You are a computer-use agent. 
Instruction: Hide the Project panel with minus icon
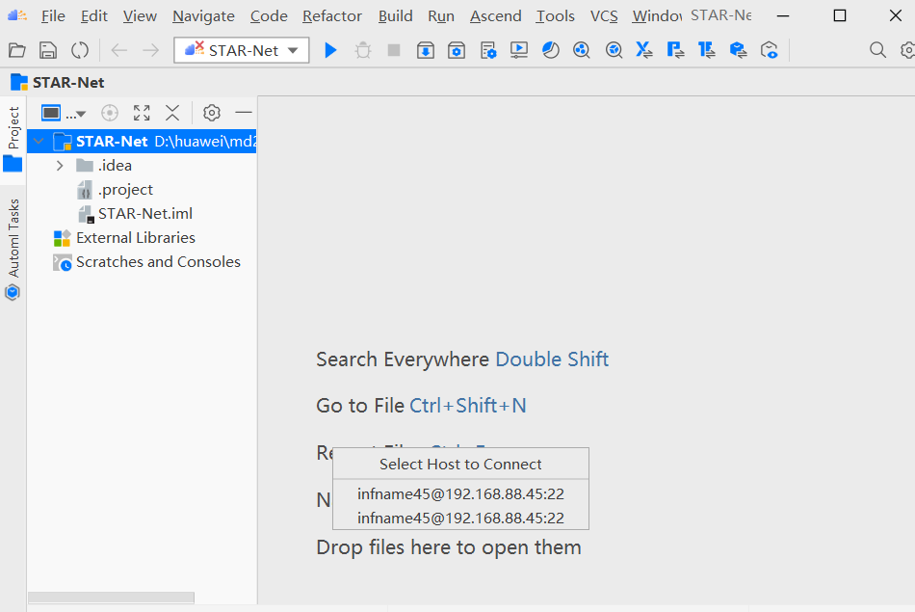[x=244, y=112]
